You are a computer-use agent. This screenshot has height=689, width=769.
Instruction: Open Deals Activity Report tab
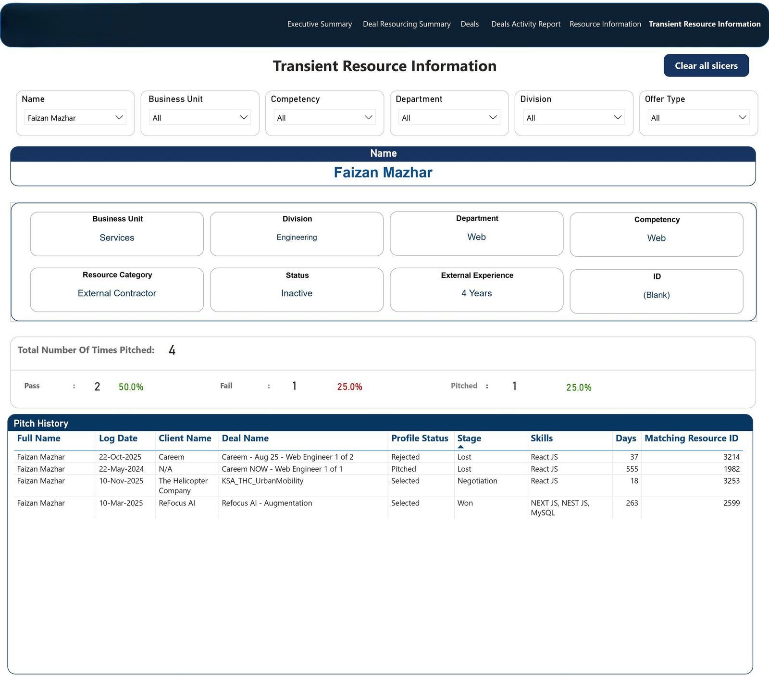[x=525, y=24]
